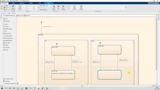Switch to the Modeling tab

coord(22,3)
